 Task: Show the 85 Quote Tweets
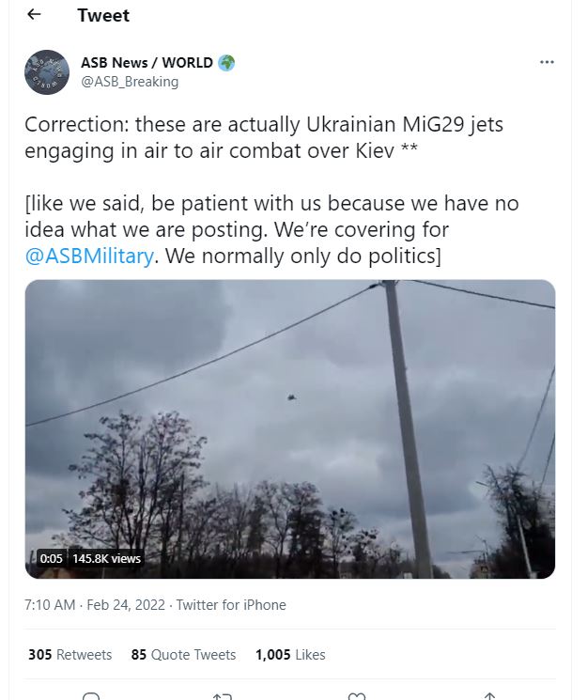(183, 654)
